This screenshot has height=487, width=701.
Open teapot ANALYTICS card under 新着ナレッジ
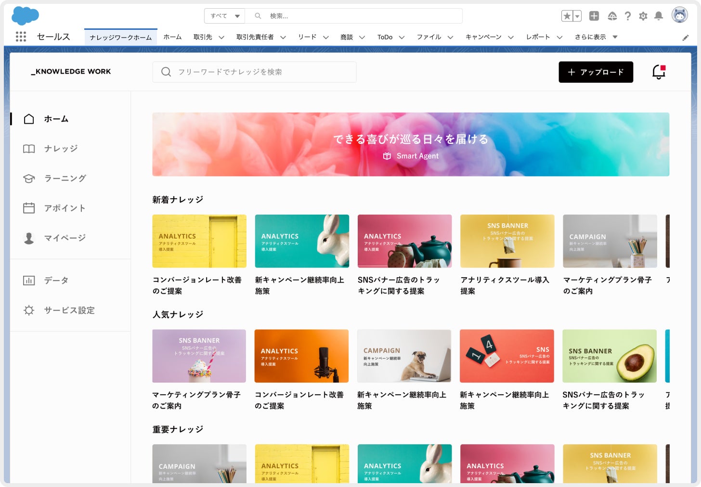point(404,241)
